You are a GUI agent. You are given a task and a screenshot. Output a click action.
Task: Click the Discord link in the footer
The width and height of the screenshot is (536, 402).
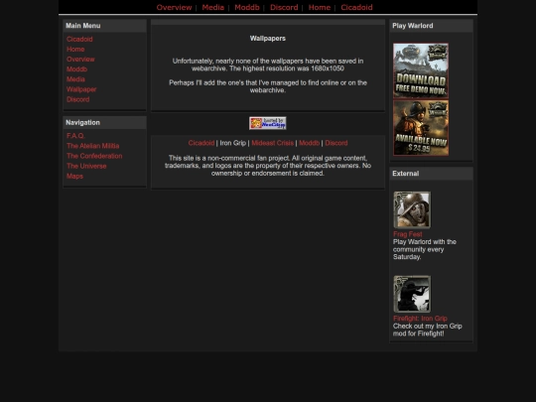tap(336, 143)
